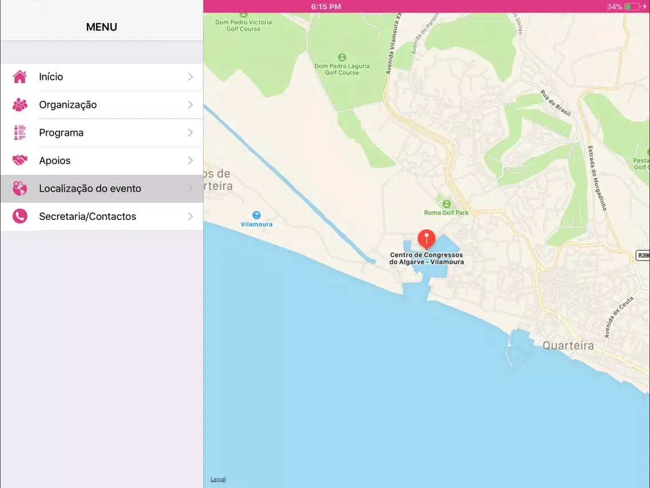This screenshot has height=488, width=650.
Task: Tap the Avenida de Ceuta street label
Action: 619,317
